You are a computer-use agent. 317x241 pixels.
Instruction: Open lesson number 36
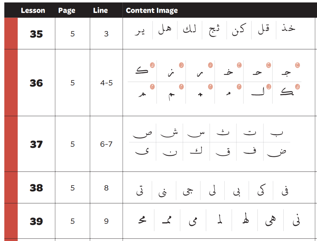click(36, 83)
